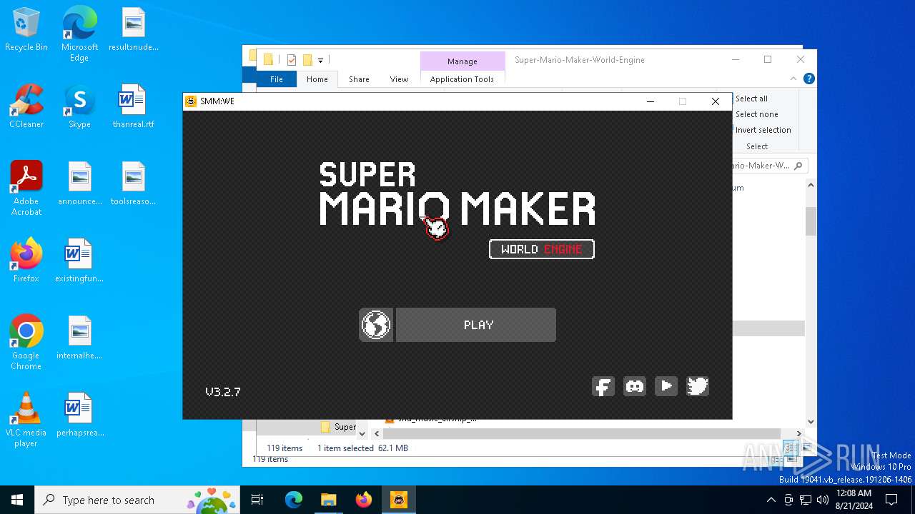Open Adobe Acrobat desktop shortcut
The height and width of the screenshot is (514, 915).
tap(26, 188)
